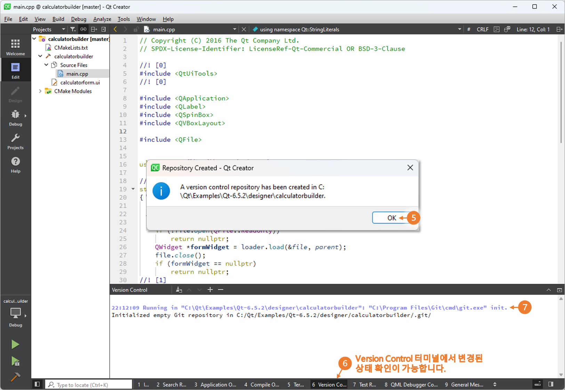Viewport: 565px width, 390px height.
Task: Fold the code block at line 19
Action: point(133,189)
